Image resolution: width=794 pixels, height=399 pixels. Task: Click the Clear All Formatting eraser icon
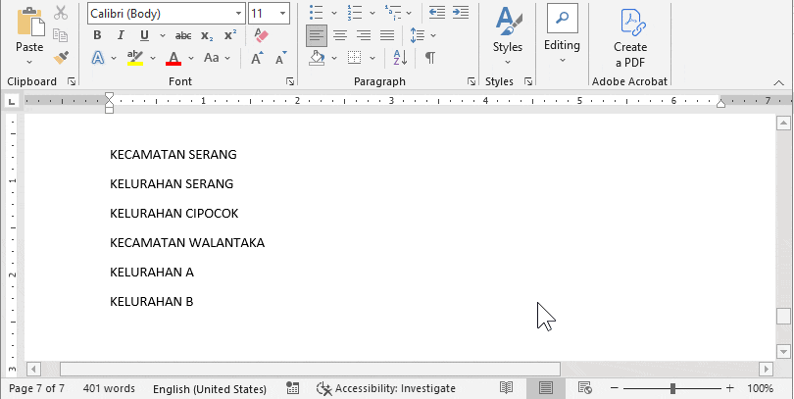pyautogui.click(x=262, y=35)
